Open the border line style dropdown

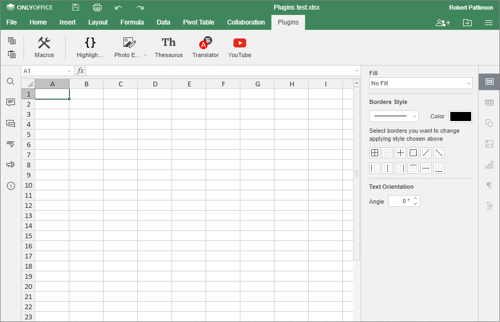click(x=394, y=116)
